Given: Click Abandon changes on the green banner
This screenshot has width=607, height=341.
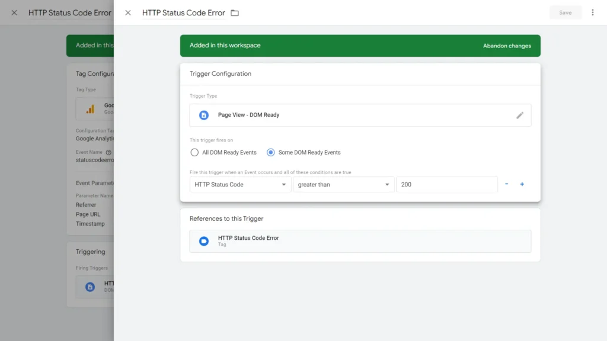Looking at the screenshot, I should pyautogui.click(x=507, y=46).
